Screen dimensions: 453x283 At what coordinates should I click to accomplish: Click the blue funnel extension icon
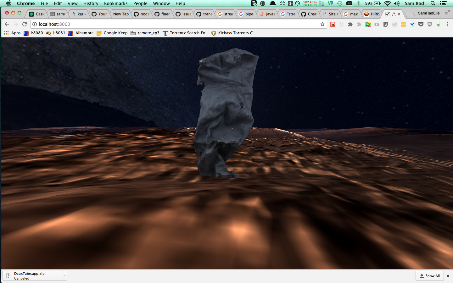pyautogui.click(x=412, y=24)
